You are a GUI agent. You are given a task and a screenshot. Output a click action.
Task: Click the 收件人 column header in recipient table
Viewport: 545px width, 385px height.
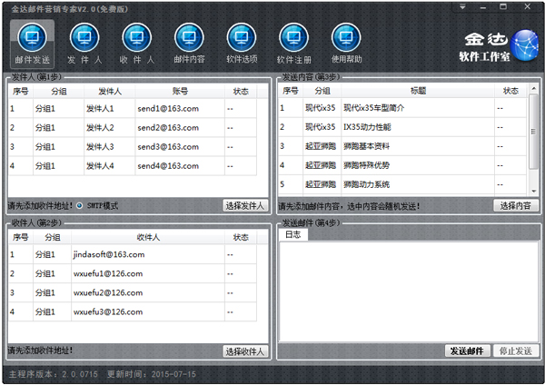click(x=148, y=237)
